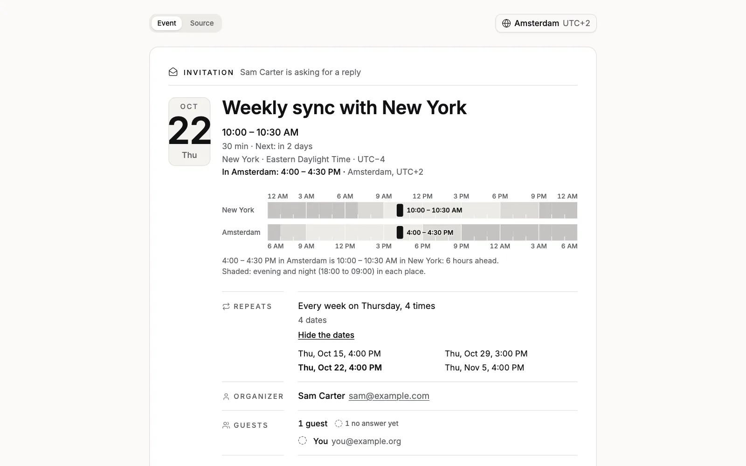The image size is (746, 466).
Task: Click the globe icon beside Amsterdam
Action: [506, 23]
